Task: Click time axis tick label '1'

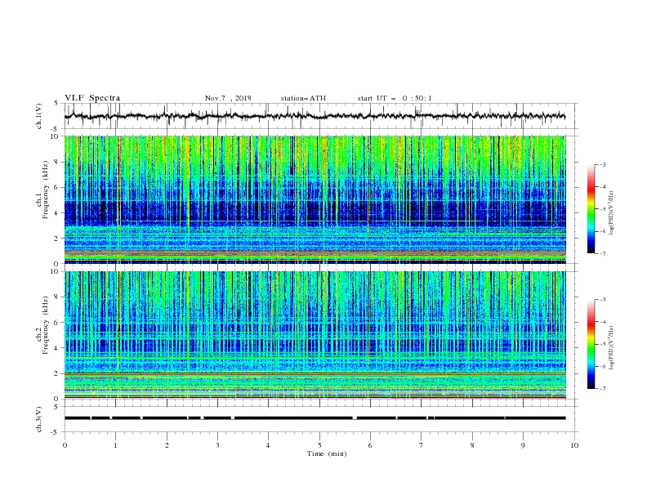Action: (115, 445)
